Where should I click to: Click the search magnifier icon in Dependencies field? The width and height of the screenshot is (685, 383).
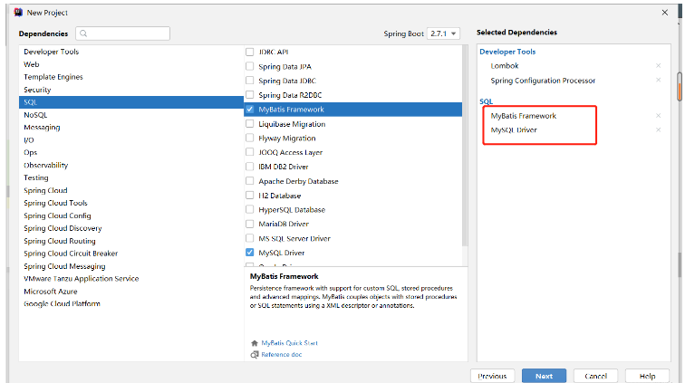click(x=83, y=34)
